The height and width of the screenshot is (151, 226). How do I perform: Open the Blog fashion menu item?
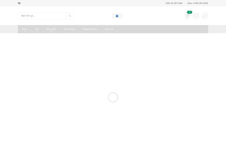(90, 29)
